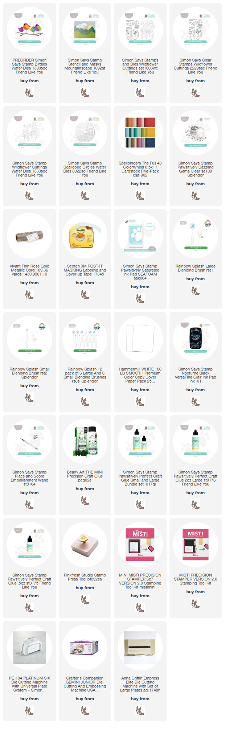225x729 pixels.
Task: Open PE-104 Platinum Six machine image
Action: point(29,648)
